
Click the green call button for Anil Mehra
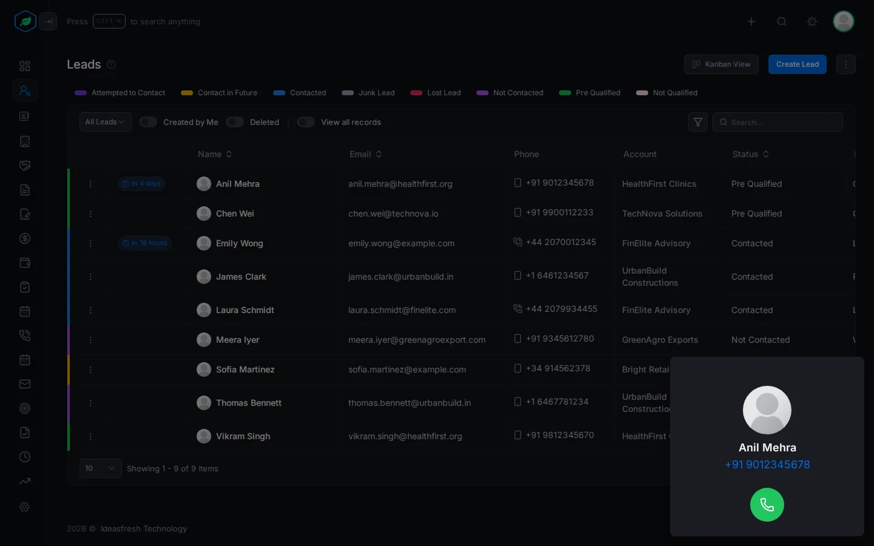coord(767,505)
